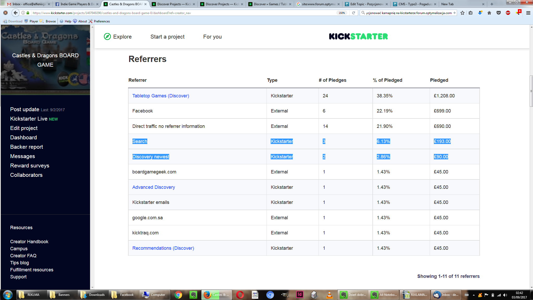Click the browser back arrow button
The image size is (533, 300).
pos(16,13)
